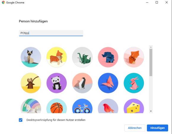Click the Hinzufügen button
The width and height of the screenshot is (172, 134).
[x=157, y=128]
